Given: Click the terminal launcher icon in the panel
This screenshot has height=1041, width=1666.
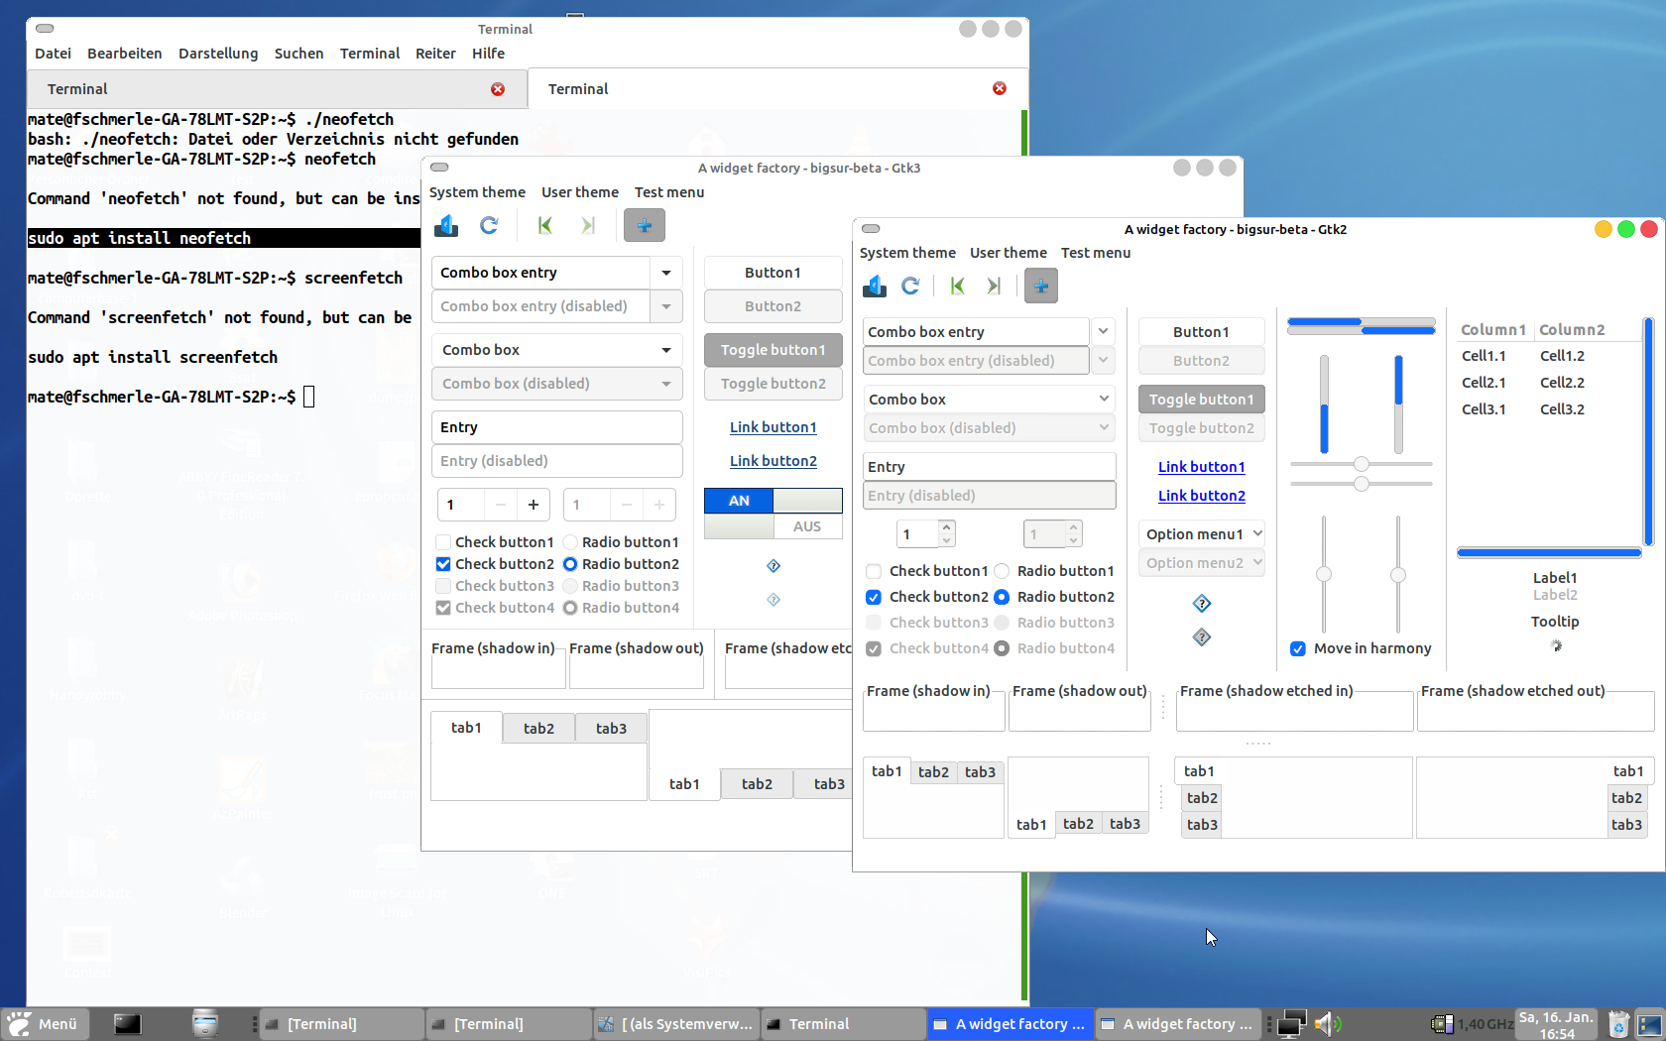Looking at the screenshot, I should coord(127,1024).
